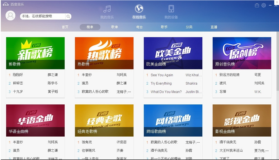Open the settings gear icon

[264, 5]
